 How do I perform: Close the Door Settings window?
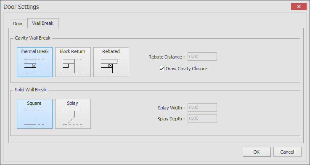point(299,7)
